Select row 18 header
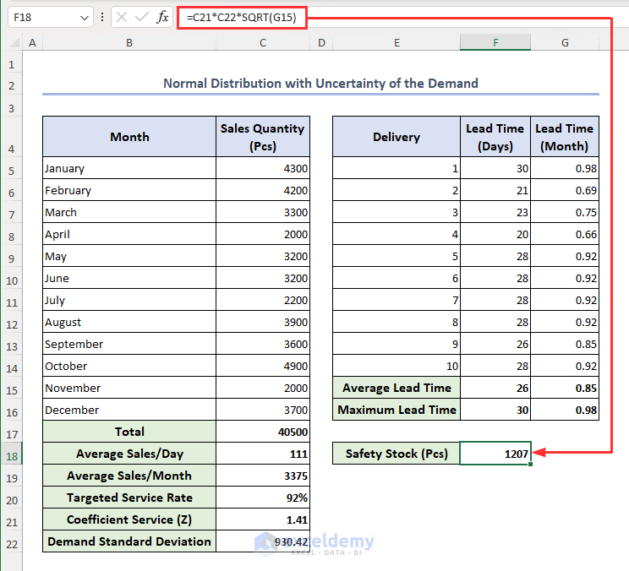The height and width of the screenshot is (571, 629). (12, 454)
